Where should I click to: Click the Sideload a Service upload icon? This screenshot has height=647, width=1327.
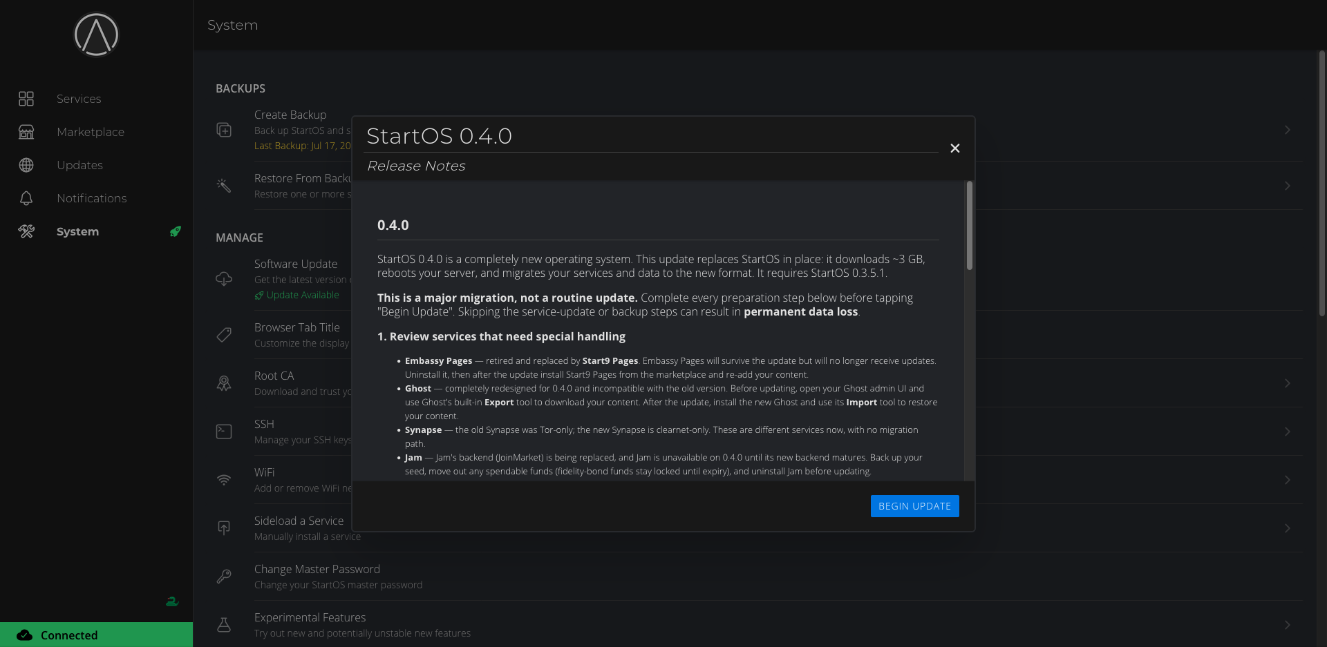coord(224,528)
